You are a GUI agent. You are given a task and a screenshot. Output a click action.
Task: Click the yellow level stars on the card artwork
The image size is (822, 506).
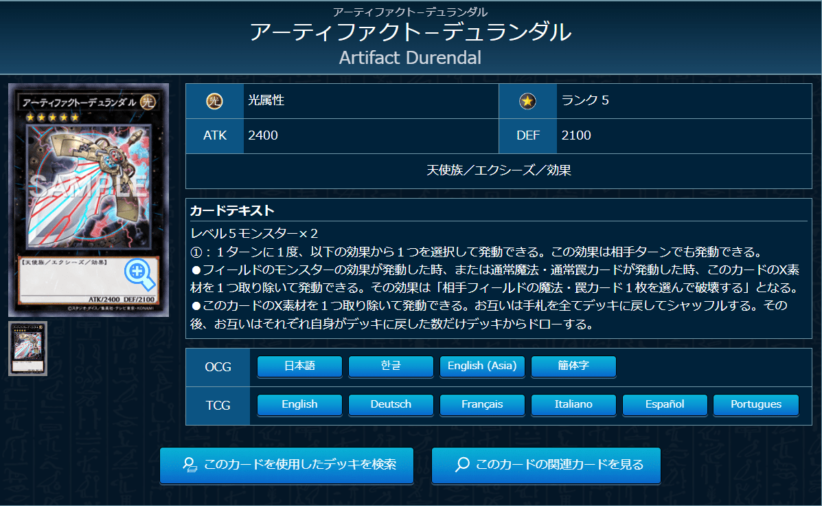coord(52,118)
